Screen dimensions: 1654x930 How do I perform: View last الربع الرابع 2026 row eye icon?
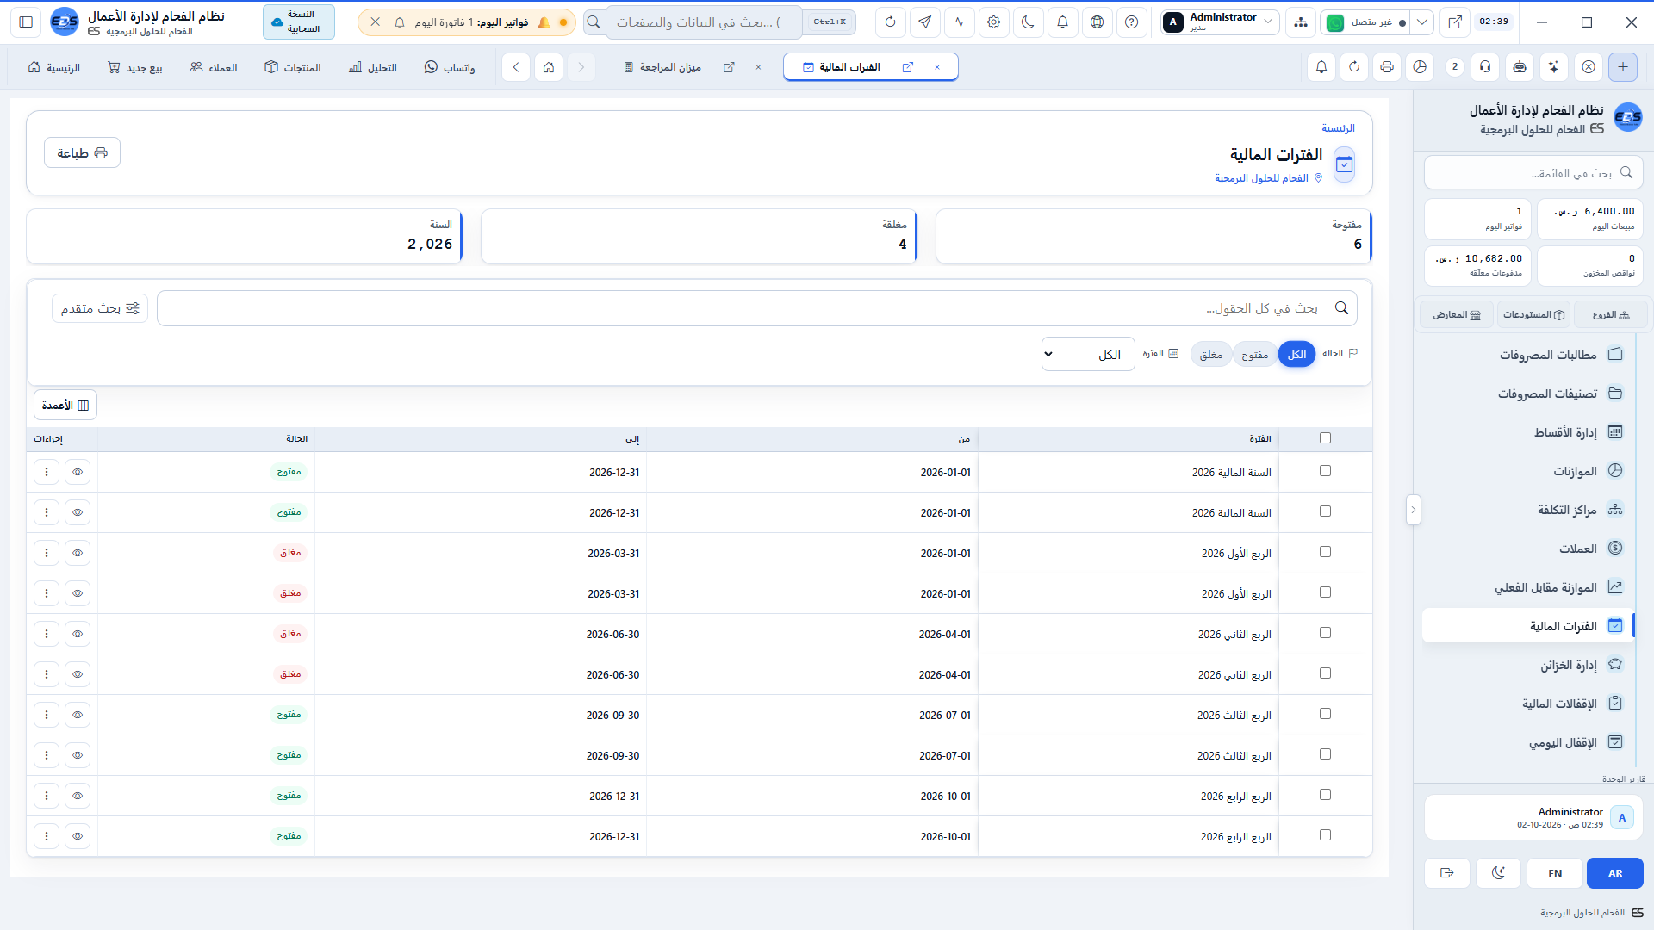[x=78, y=836]
